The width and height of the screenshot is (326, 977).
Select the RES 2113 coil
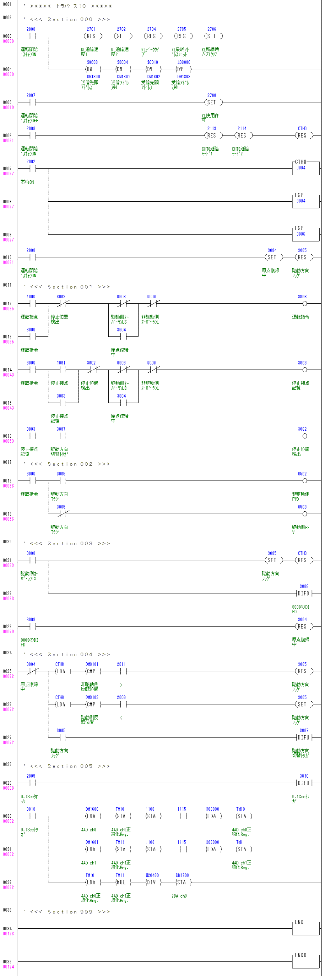tap(213, 136)
